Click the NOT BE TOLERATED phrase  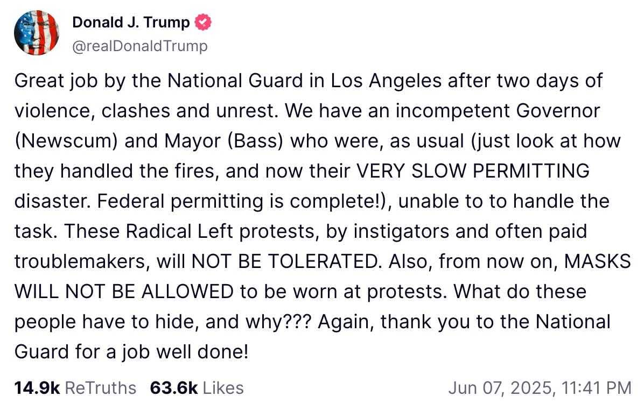tap(284, 261)
